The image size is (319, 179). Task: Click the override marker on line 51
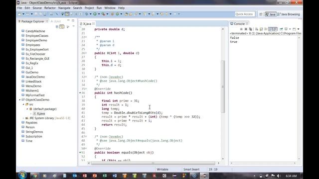click(x=80, y=153)
